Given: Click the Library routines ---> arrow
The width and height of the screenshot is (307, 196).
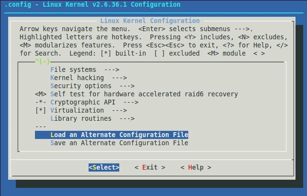Looking at the screenshot, I should 127,118.
